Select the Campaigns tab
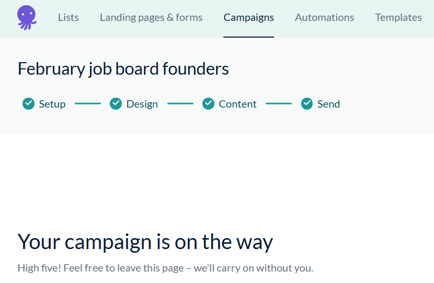 (x=248, y=18)
